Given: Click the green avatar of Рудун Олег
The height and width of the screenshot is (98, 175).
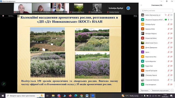Looking at the screenshot, I should (x=142, y=66).
